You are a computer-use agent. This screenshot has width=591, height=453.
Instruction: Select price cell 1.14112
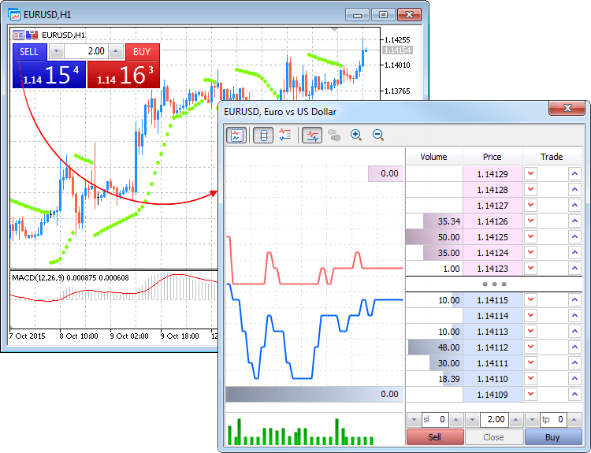492,347
